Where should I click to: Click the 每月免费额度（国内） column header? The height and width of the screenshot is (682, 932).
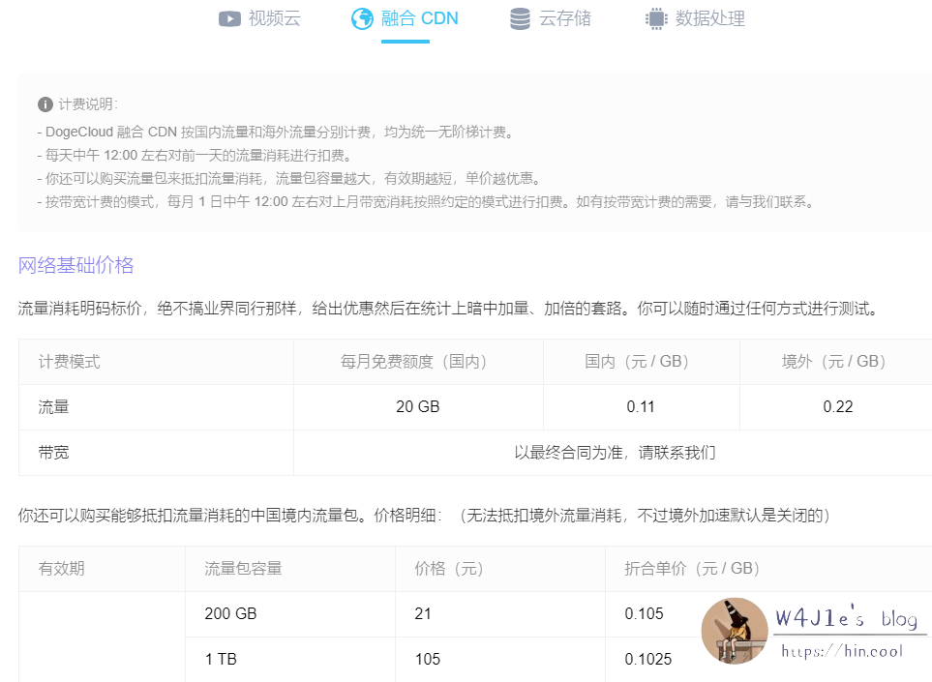418,362
